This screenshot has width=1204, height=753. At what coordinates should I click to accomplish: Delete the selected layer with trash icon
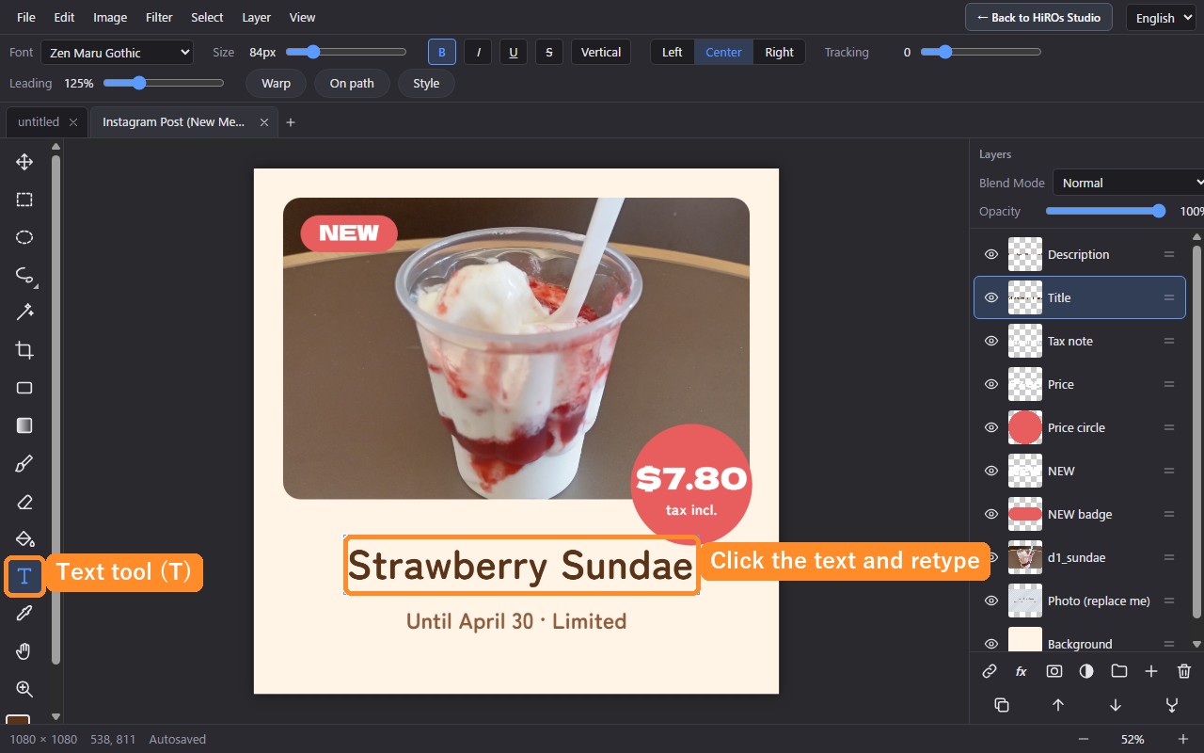[1184, 671]
